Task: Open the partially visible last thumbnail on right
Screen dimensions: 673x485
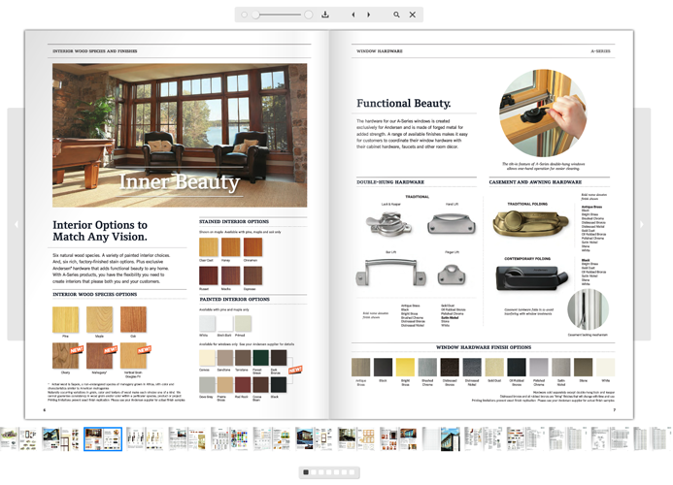Action: click(x=653, y=438)
